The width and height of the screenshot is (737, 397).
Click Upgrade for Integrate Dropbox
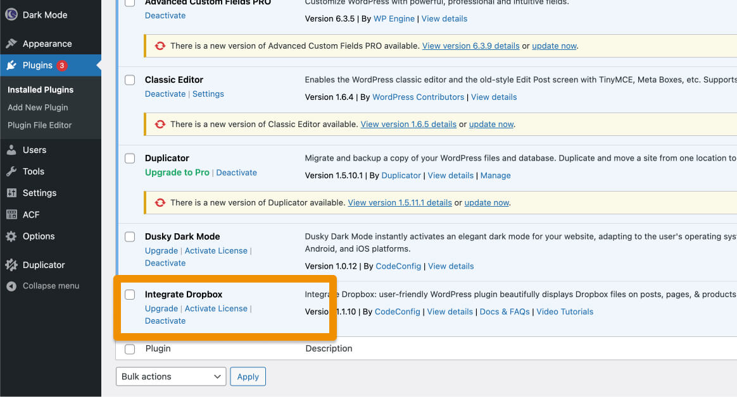tap(161, 308)
